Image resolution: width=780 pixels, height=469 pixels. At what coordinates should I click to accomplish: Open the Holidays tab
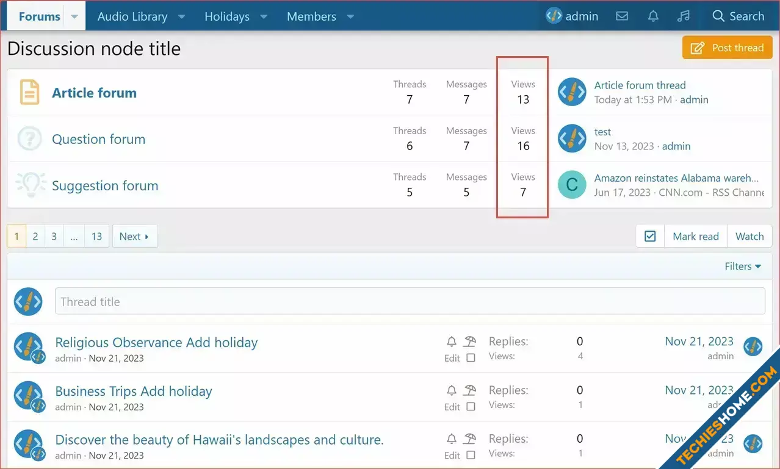pos(227,16)
